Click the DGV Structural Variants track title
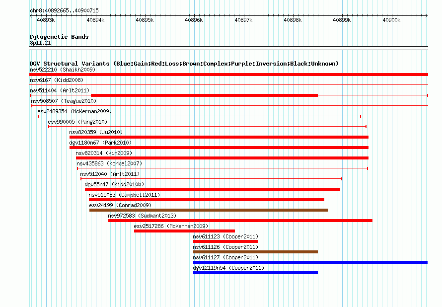The height and width of the screenshot is (307, 442). pos(184,64)
